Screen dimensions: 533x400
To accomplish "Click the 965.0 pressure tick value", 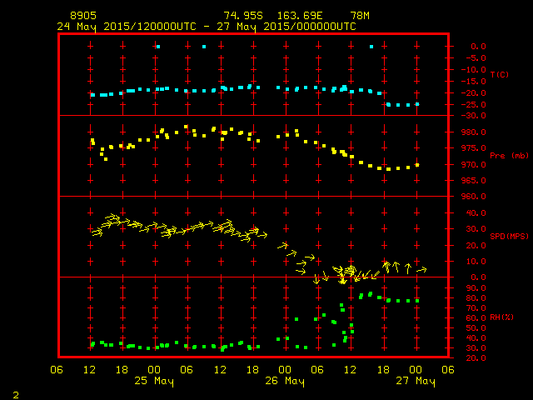I will pos(474,181).
